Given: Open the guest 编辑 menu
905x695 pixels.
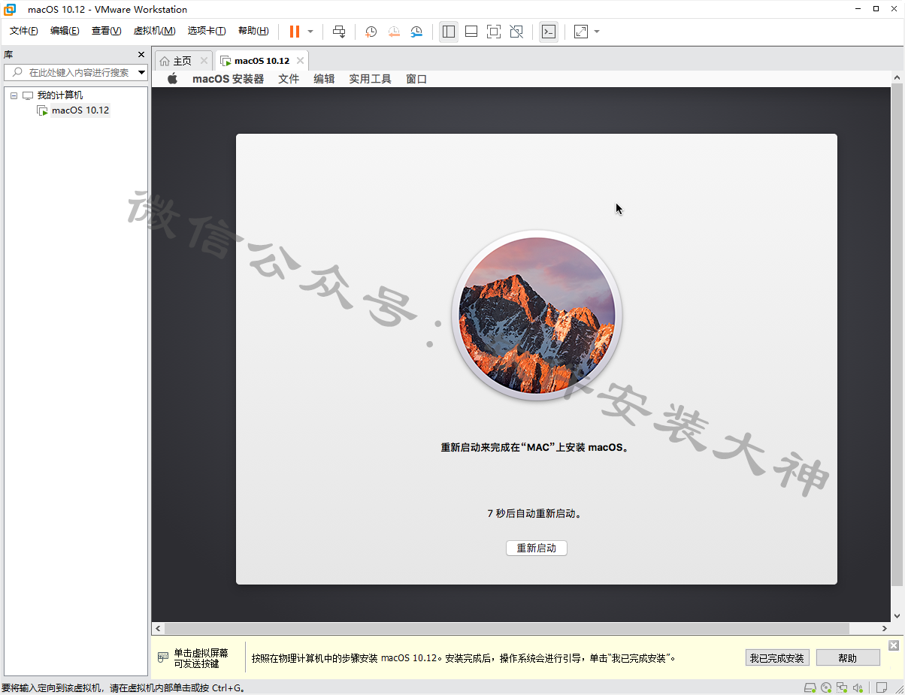Looking at the screenshot, I should [324, 79].
